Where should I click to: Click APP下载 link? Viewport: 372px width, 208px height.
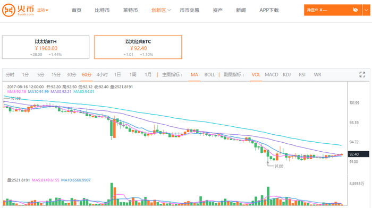click(269, 10)
